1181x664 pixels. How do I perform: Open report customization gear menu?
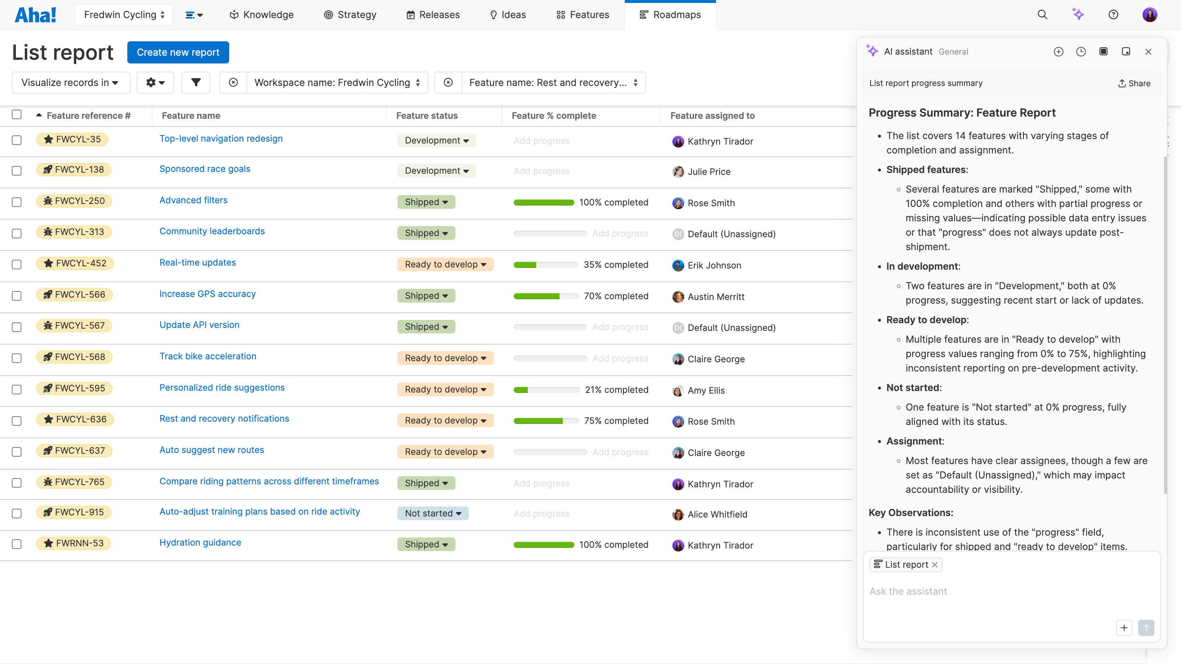(155, 83)
